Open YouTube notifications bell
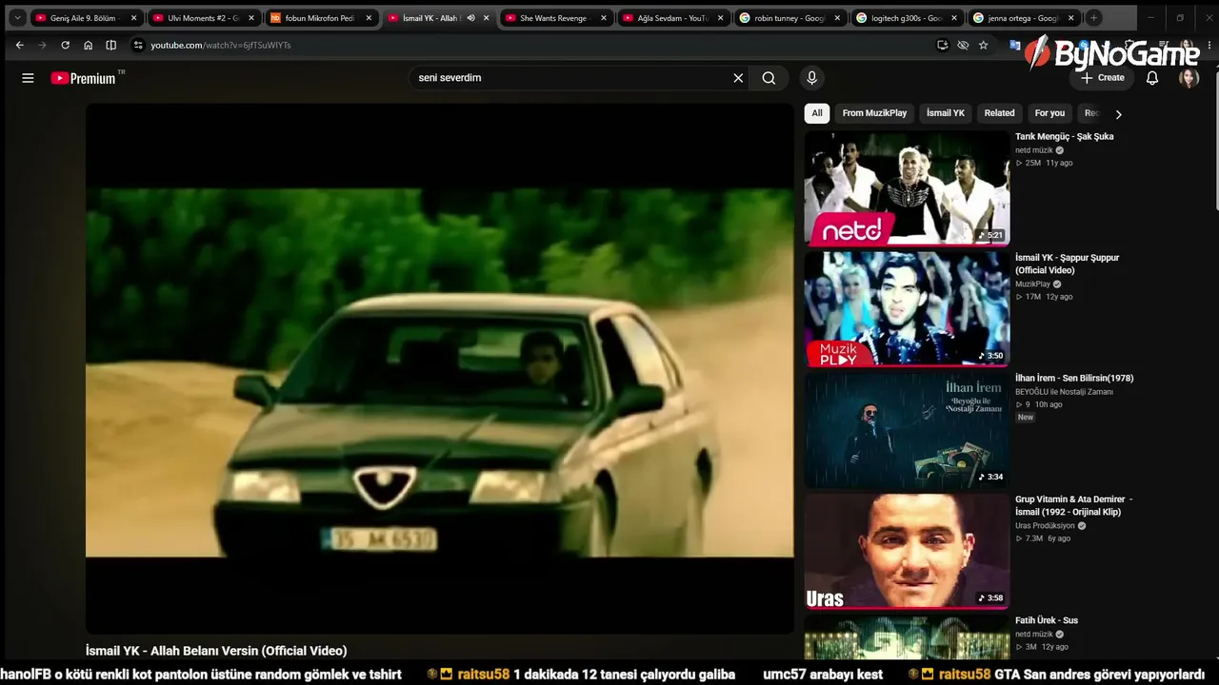This screenshot has width=1219, height=685. pyautogui.click(x=1152, y=78)
